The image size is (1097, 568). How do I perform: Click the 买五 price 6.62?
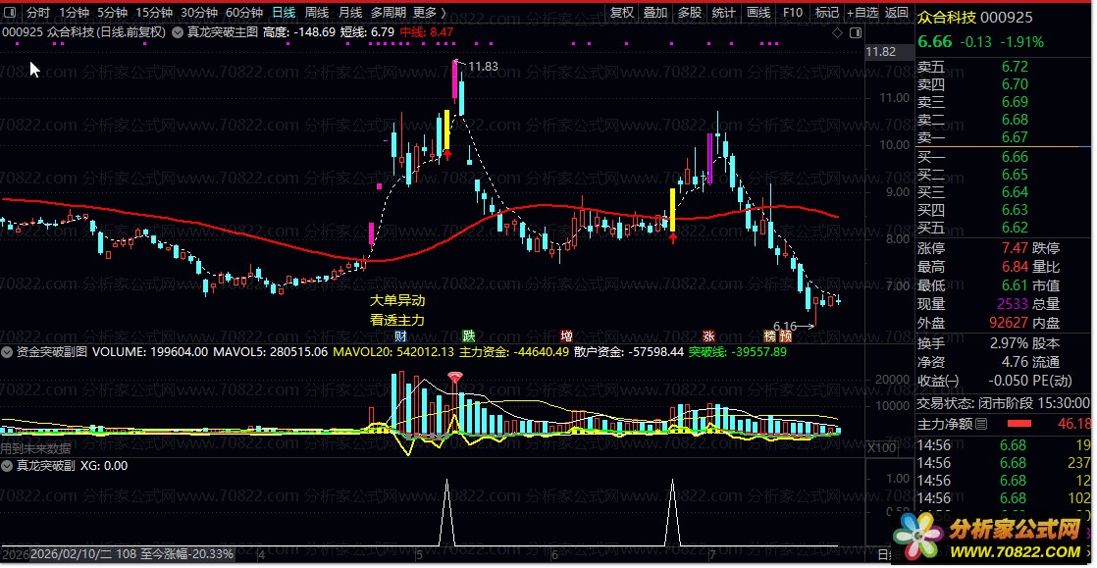pos(1016,228)
